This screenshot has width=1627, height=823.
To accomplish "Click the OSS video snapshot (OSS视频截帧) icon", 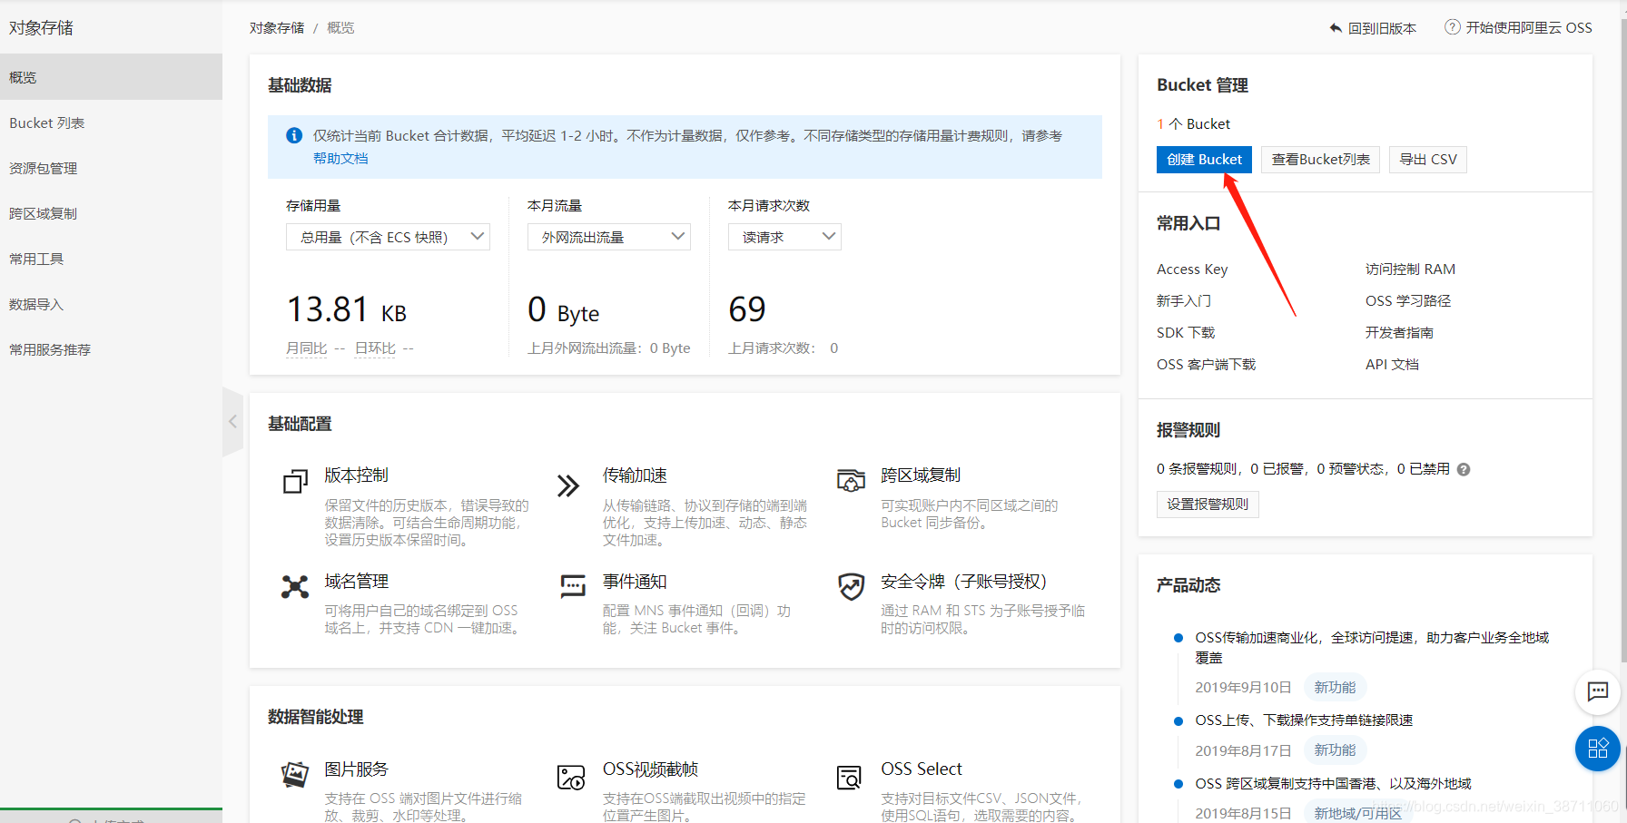I will 571,777.
